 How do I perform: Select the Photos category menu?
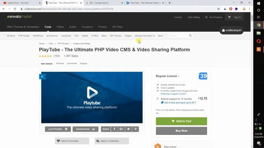[x=102, y=27]
